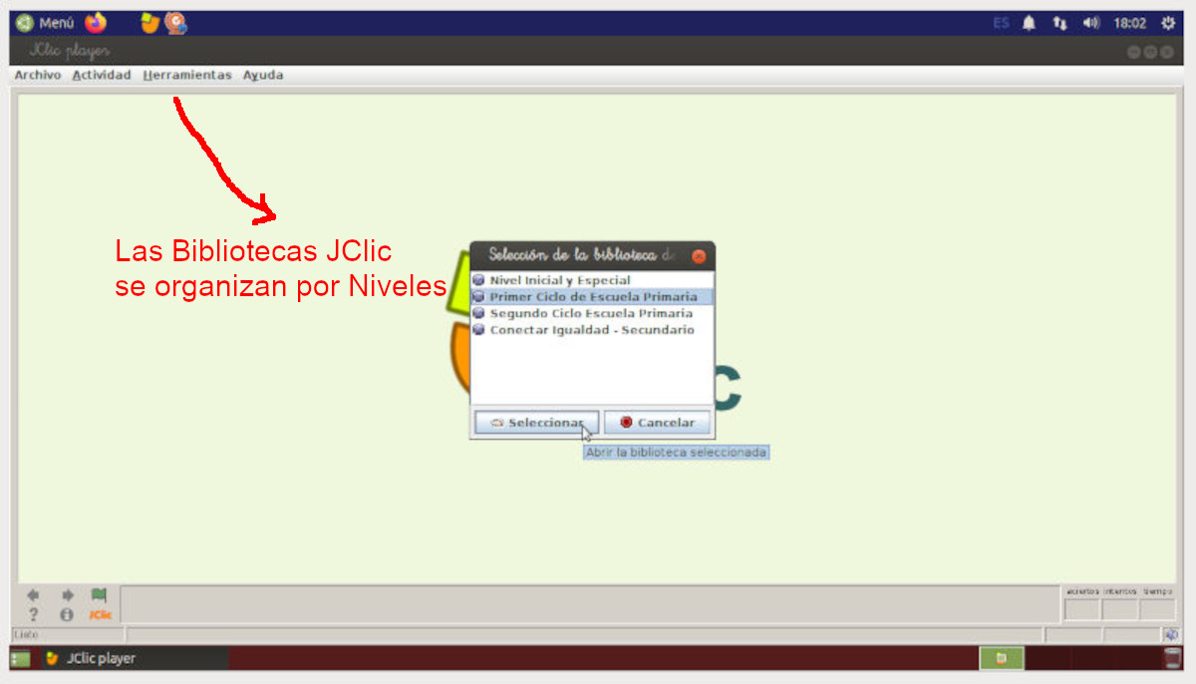Open help with the question mark icon
This screenshot has width=1196, height=684.
pos(33,615)
